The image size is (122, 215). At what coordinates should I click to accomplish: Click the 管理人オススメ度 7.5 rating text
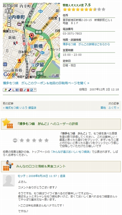tap(77, 5)
